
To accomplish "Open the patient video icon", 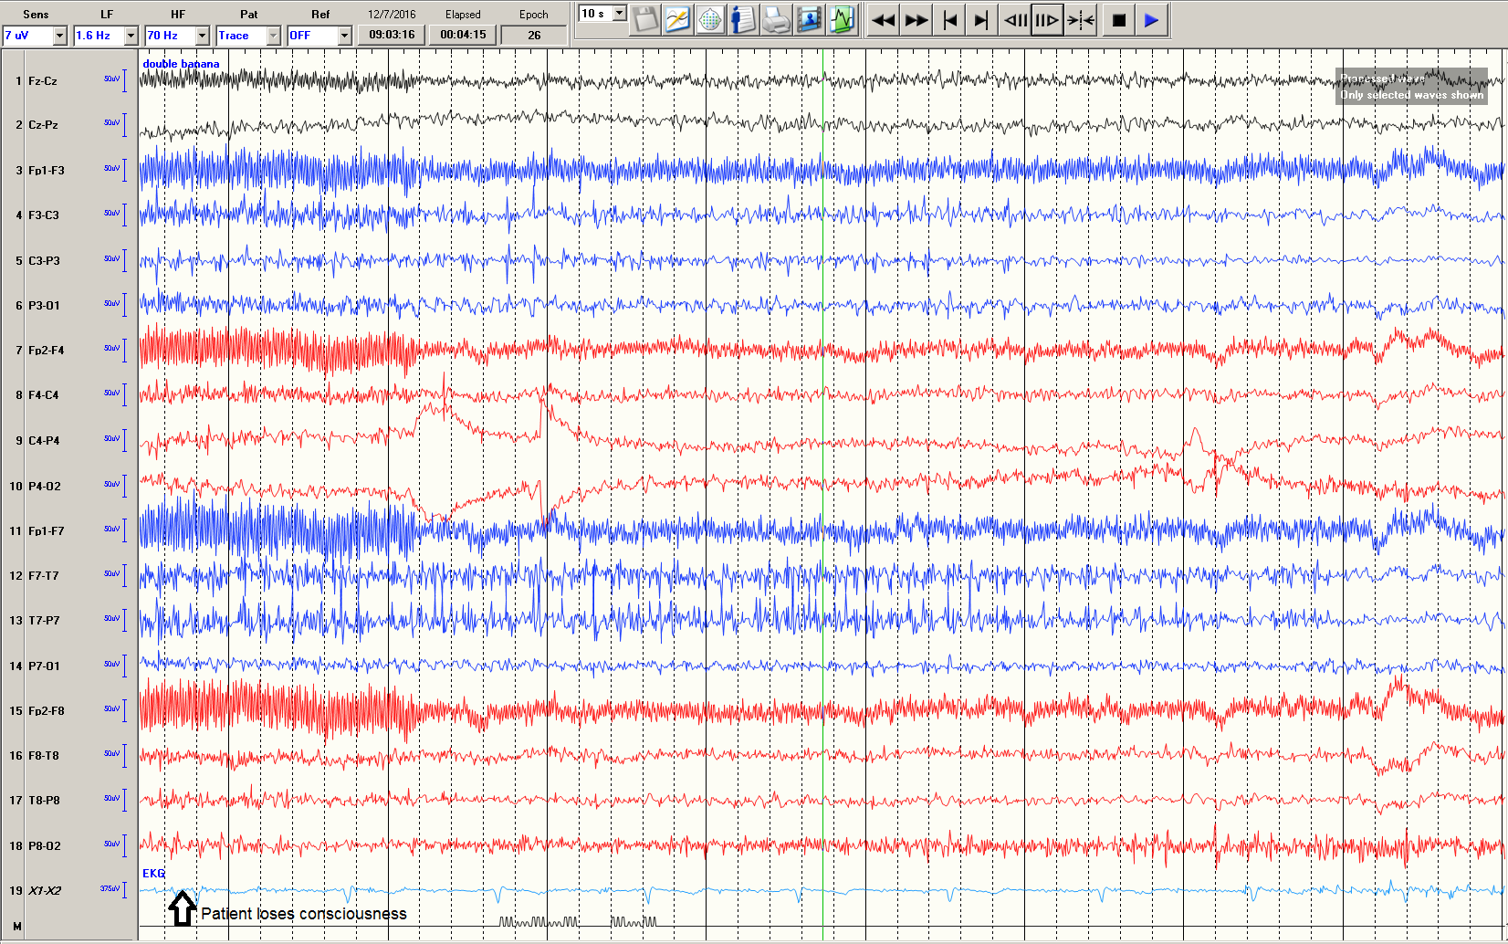I will coord(809,20).
